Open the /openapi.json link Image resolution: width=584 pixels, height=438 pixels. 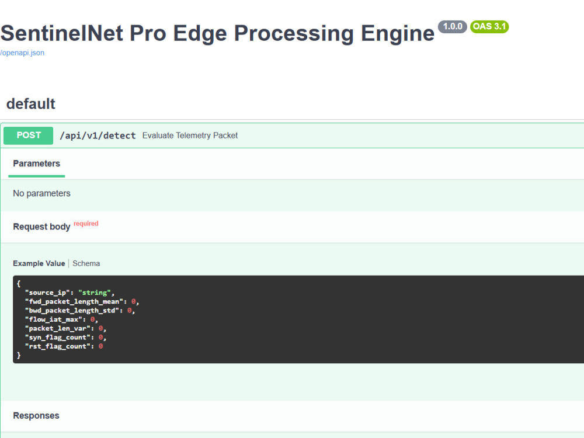coord(22,53)
